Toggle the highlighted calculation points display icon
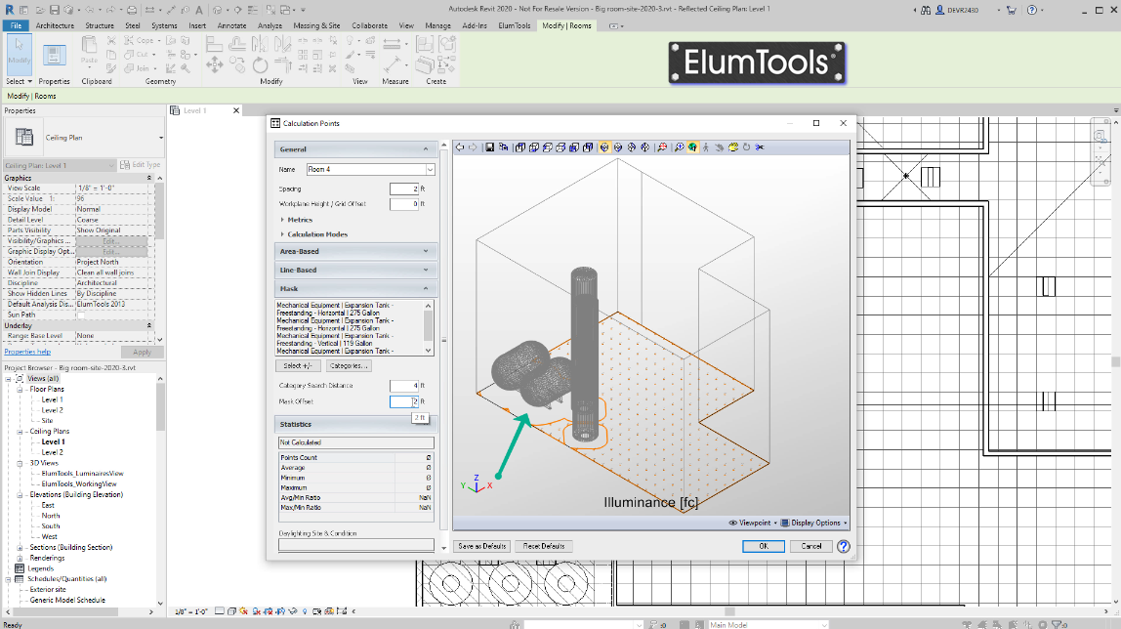This screenshot has width=1121, height=629. coord(604,147)
